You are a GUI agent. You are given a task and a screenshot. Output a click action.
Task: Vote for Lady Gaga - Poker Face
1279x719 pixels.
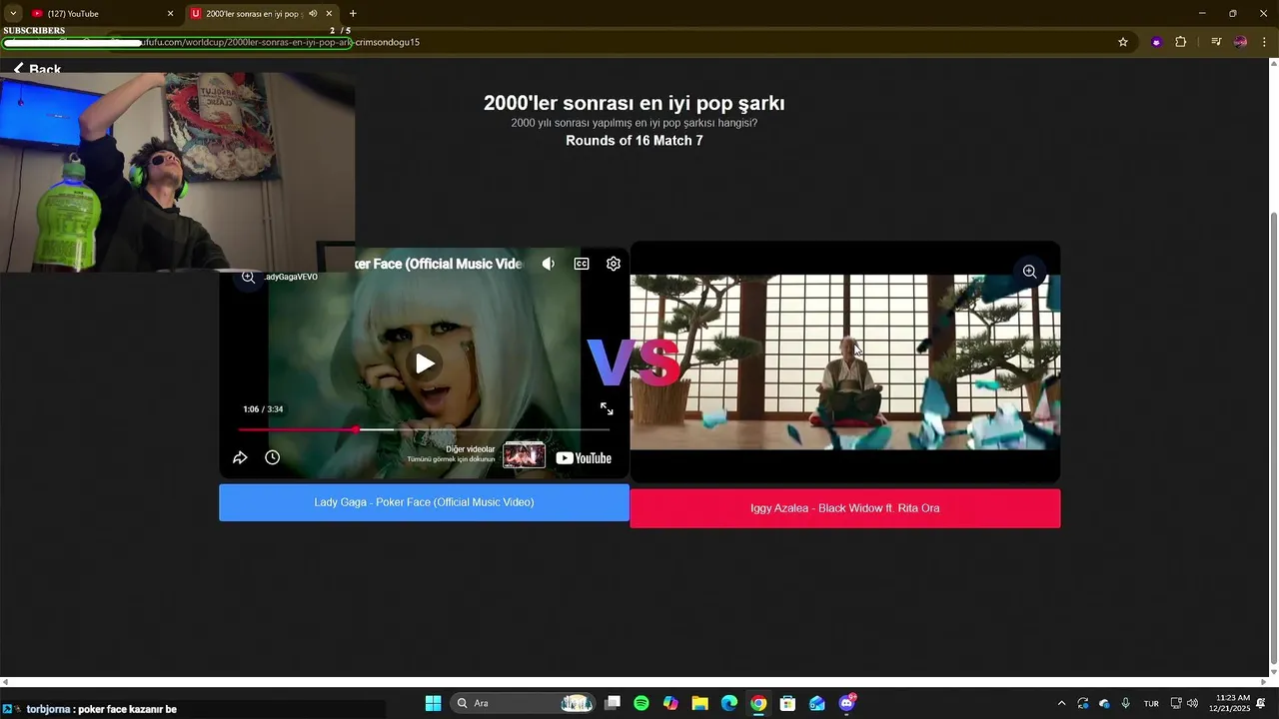(424, 502)
